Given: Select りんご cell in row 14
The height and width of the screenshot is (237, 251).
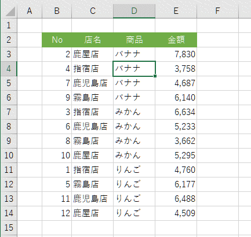Looking at the screenshot, I should [x=134, y=213].
